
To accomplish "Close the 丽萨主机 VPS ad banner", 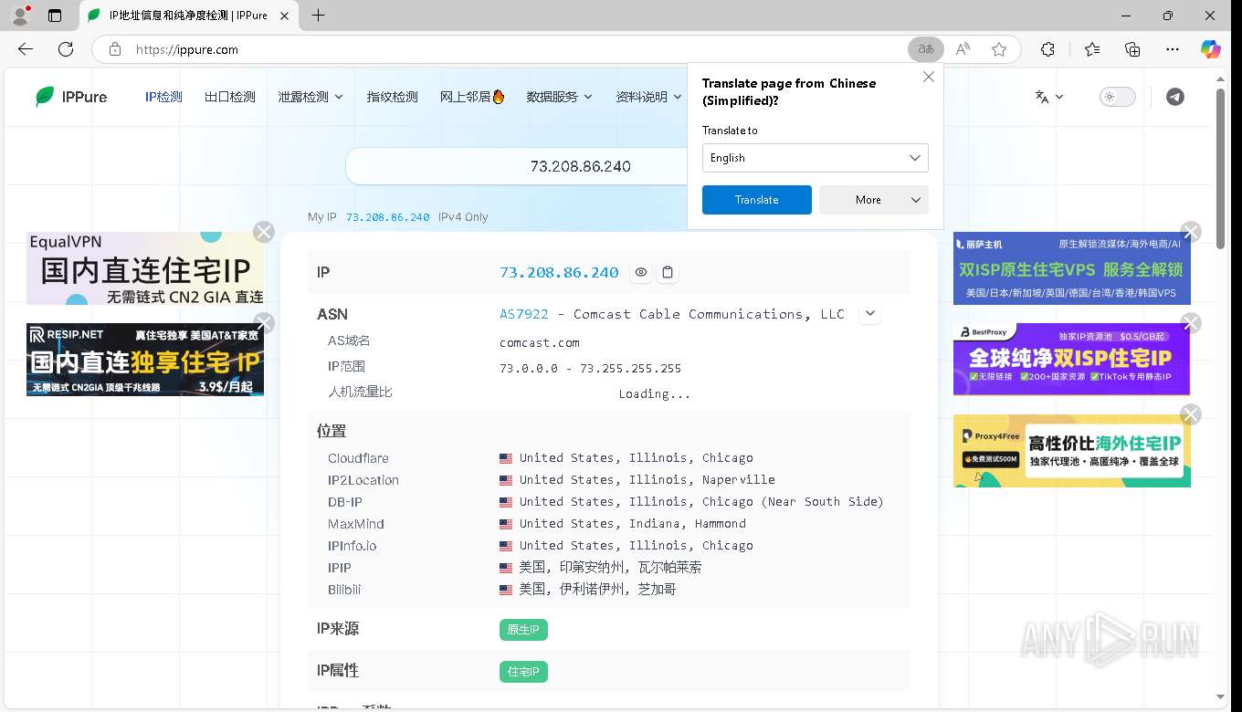I will point(1191,232).
